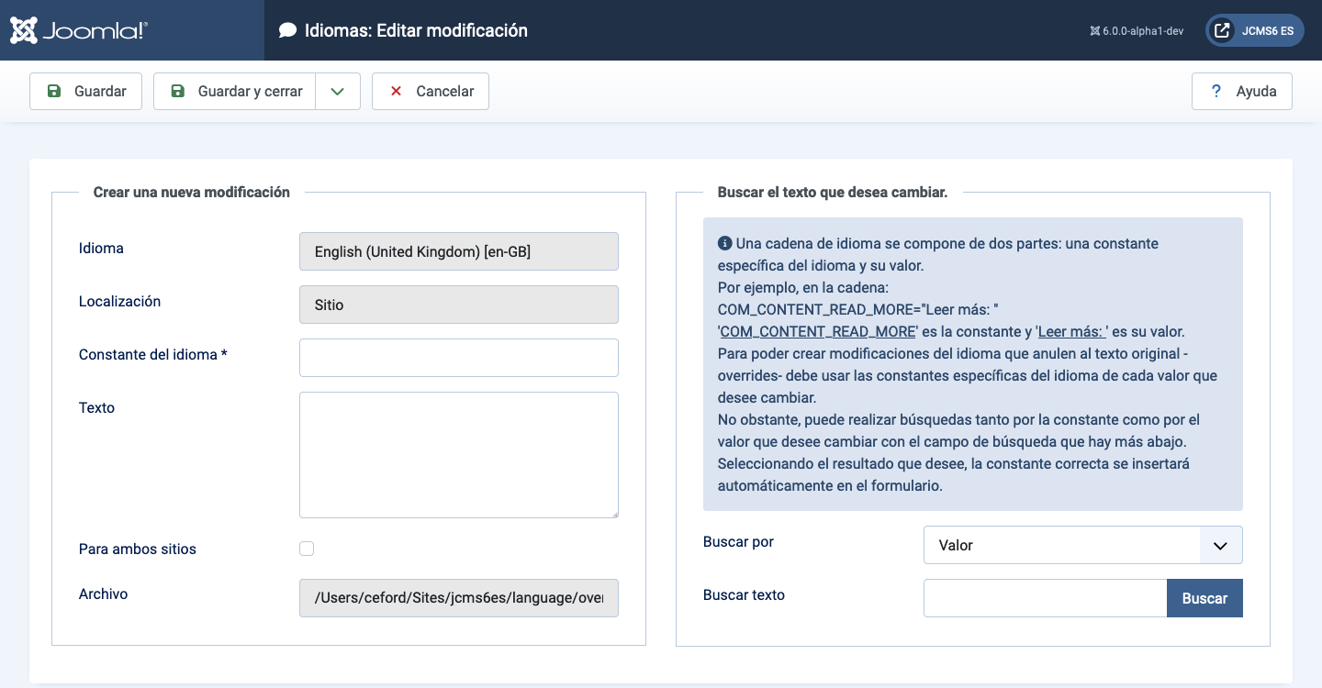Image resolution: width=1322 pixels, height=688 pixels.
Task: Click the Localización field showing Sitio
Action: 459,305
